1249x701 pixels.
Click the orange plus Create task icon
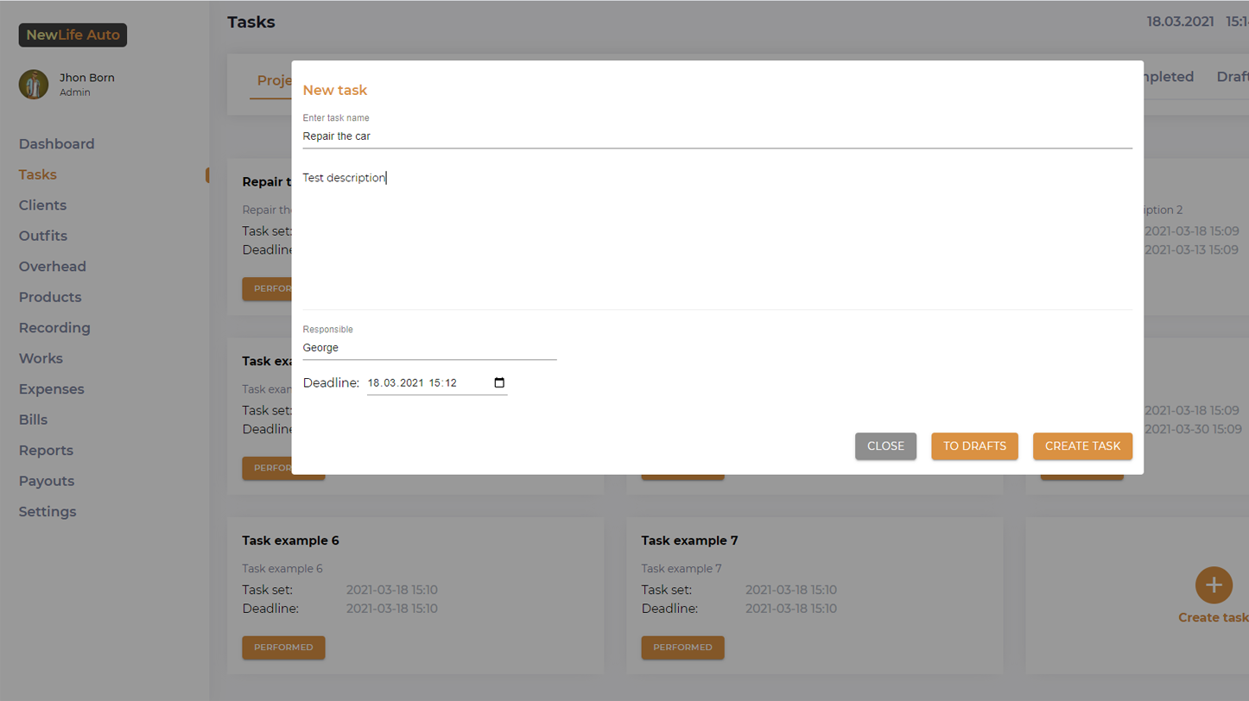pos(1213,585)
